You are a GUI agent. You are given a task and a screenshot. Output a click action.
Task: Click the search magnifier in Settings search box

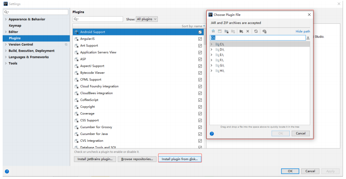tap(6, 12)
